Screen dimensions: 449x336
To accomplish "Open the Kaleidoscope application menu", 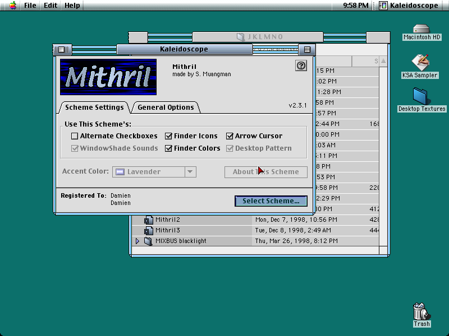I will point(409,5).
